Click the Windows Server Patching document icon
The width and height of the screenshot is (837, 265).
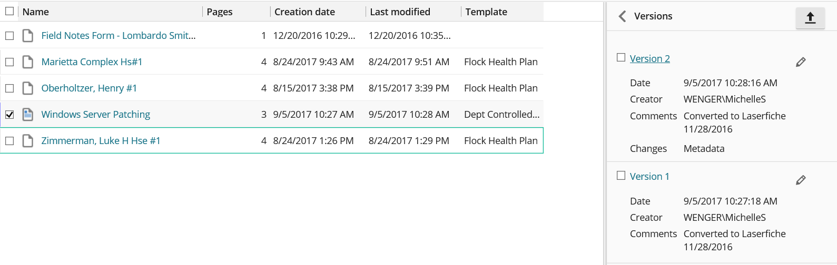[x=28, y=115]
